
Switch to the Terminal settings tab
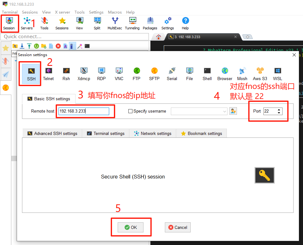[106, 133]
